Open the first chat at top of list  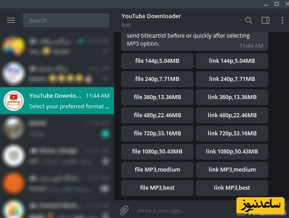point(57,46)
